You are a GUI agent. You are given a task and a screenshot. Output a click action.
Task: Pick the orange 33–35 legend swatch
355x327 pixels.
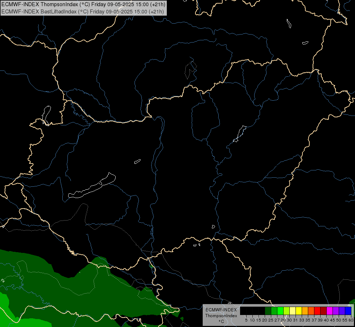coord(305,311)
